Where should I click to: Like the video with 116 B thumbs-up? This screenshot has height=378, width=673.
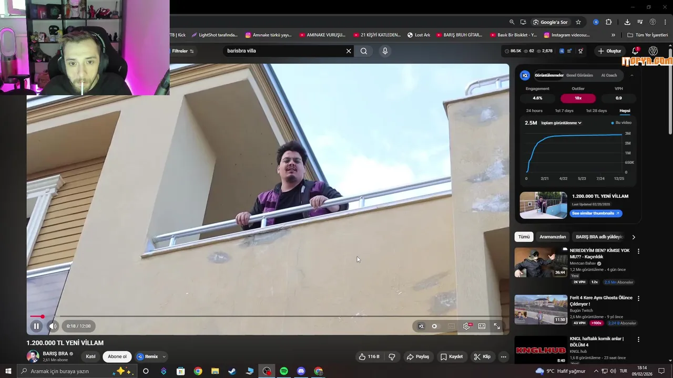369,356
